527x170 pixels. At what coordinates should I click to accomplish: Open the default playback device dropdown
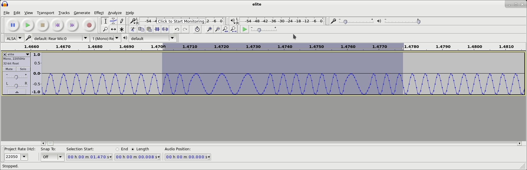(172, 38)
